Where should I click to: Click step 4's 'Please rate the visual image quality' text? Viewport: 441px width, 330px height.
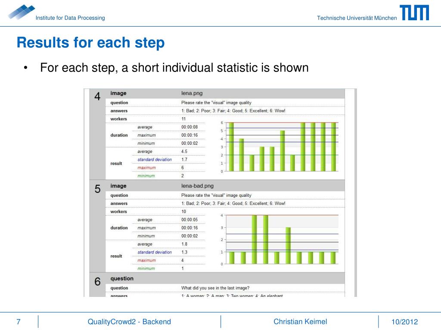(216, 103)
